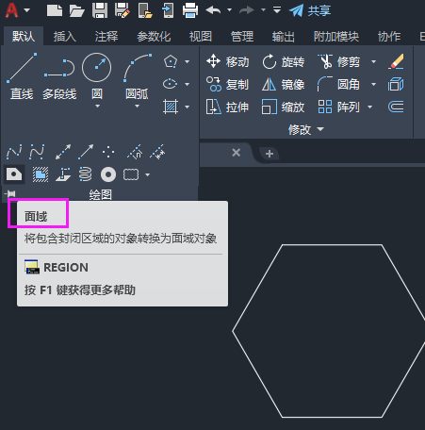The image size is (425, 430).
Task: Toggle the draw panel pin
Action: (x=10, y=193)
